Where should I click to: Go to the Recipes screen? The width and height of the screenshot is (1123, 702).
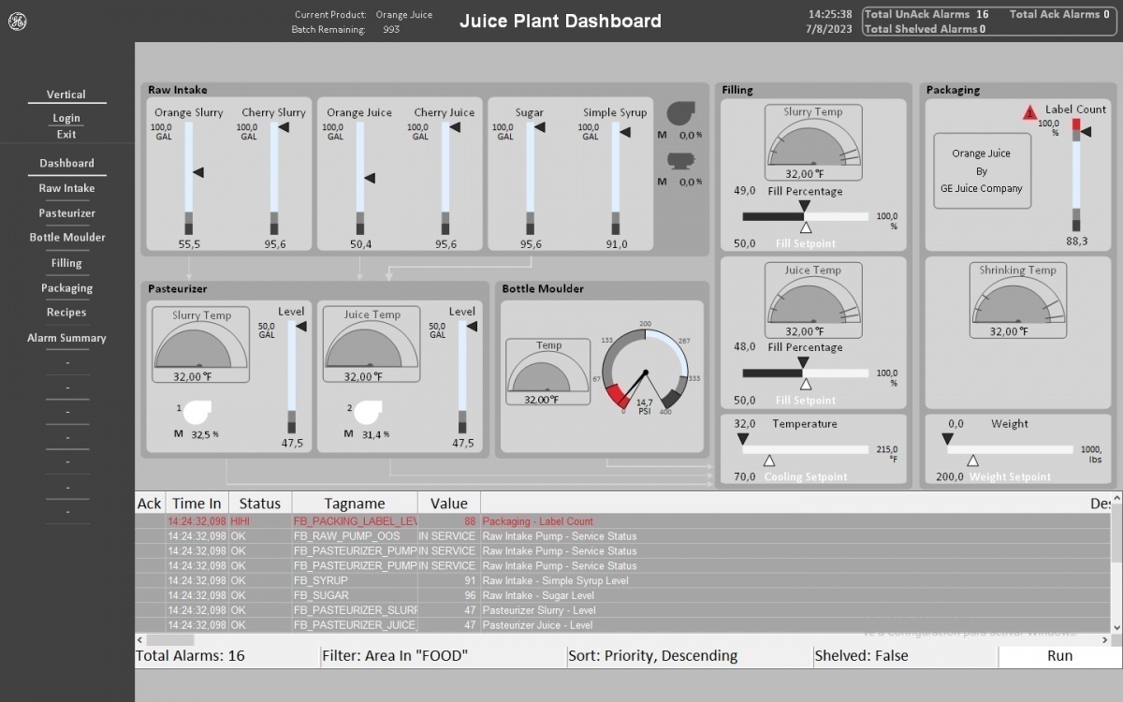pyautogui.click(x=66, y=313)
